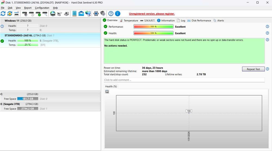Image resolution: width=272 pixels, height=151 pixels.
Task: Click the toolbar question mark help icon
Action: point(111,14)
